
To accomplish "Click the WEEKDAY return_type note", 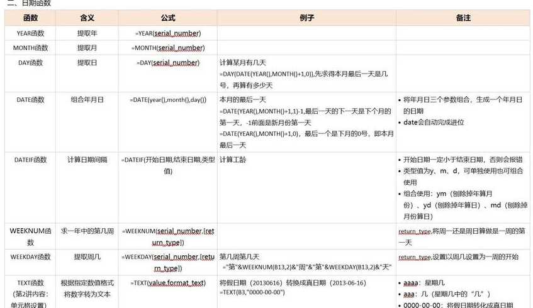I will (x=458, y=257).
